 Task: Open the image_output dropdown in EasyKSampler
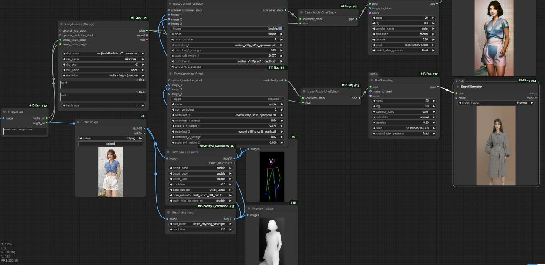coord(497,103)
